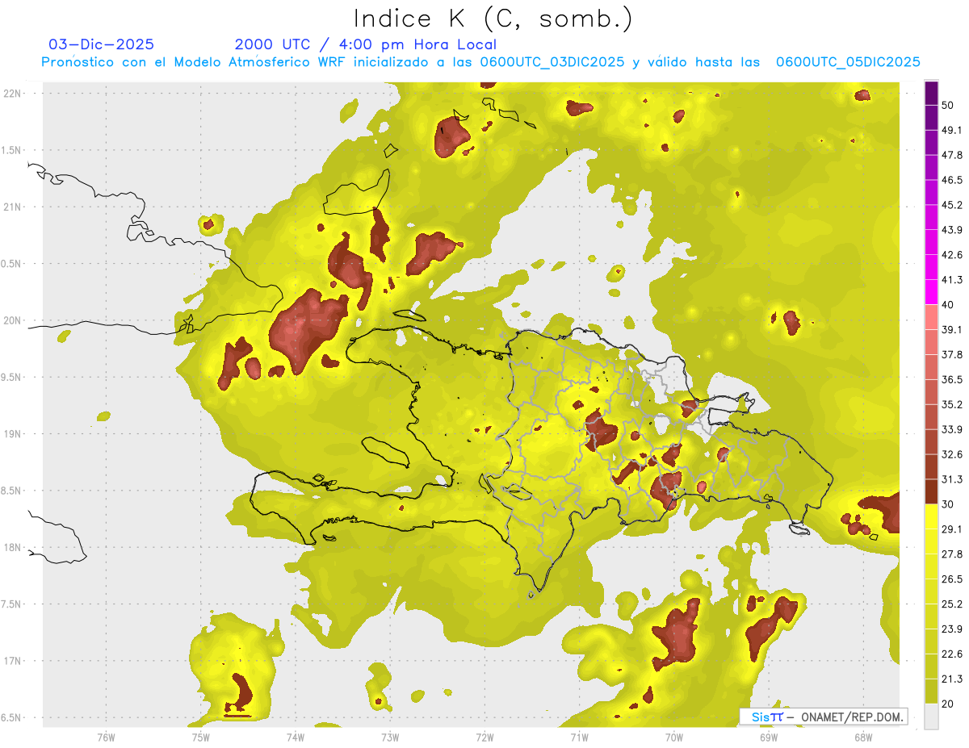969x748 pixels.
Task: Click color bar value '27.8'
Action: pos(952,554)
